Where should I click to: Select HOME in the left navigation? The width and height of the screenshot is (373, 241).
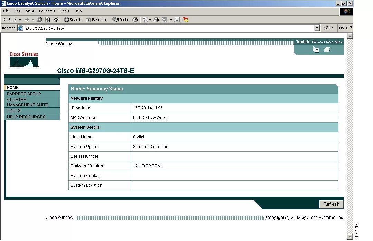(x=33, y=88)
